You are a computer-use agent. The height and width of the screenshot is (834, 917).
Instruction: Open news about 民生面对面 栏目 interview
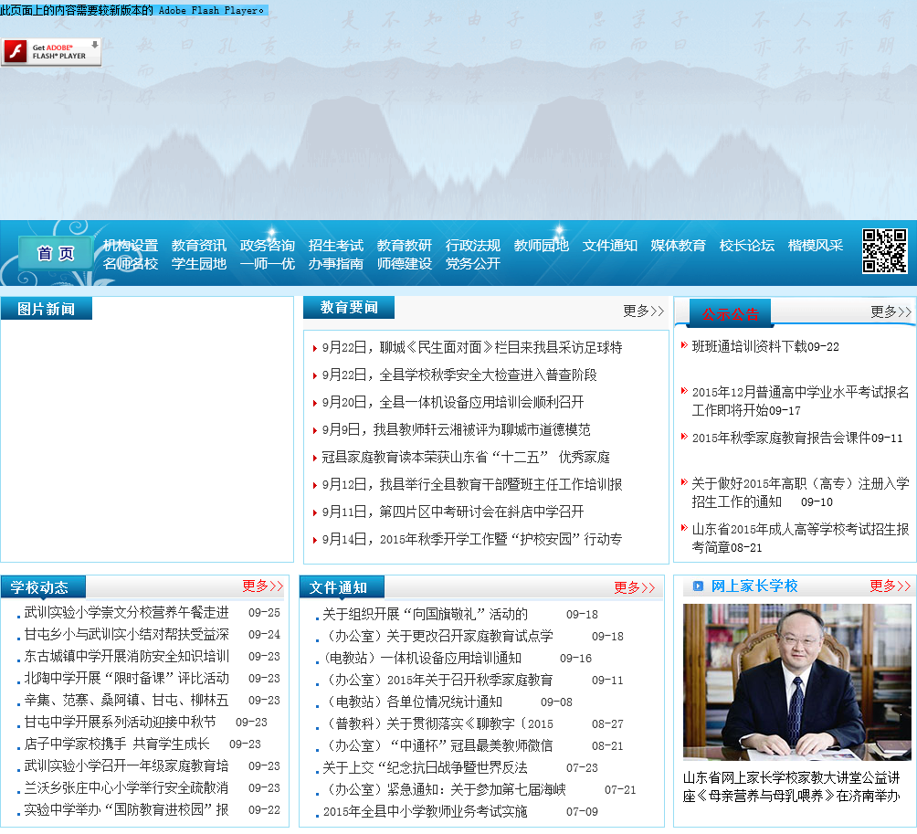[x=472, y=347]
